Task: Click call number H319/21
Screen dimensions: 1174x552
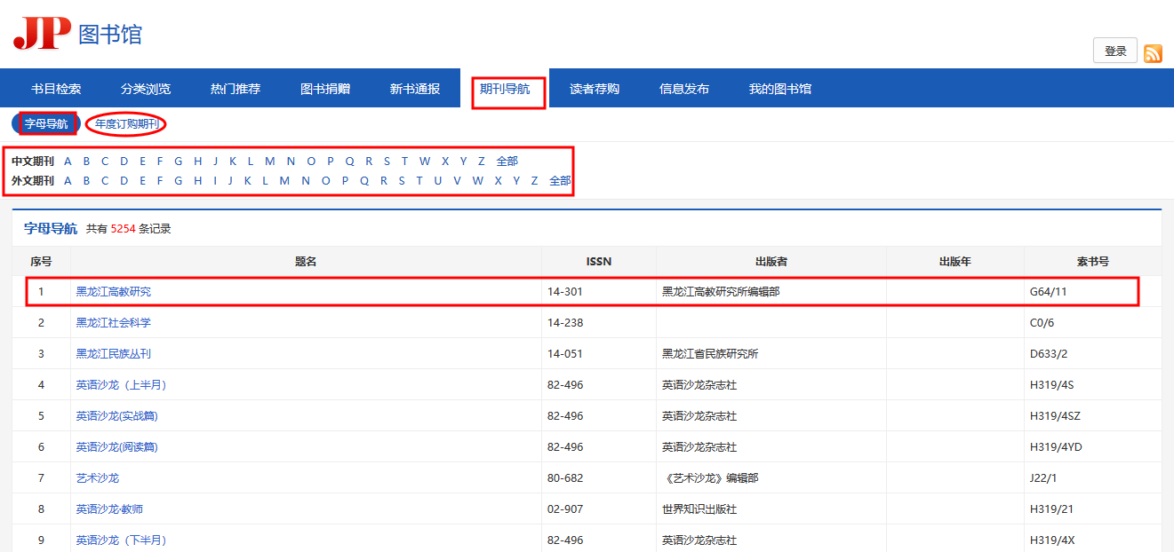Action: tap(1050, 509)
